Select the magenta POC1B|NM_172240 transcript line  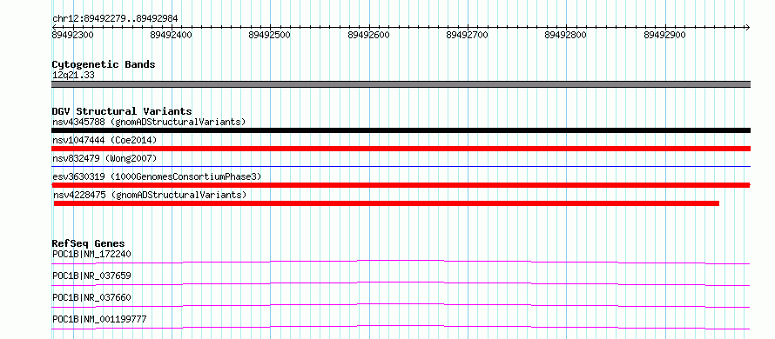click(x=401, y=262)
